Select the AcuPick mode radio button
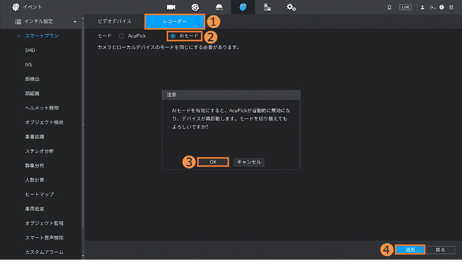This screenshot has height=269, width=462. [x=121, y=36]
